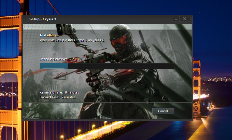The image size is (232, 140).
Task: Click the 'Installing...' heading
Action: tap(49, 35)
